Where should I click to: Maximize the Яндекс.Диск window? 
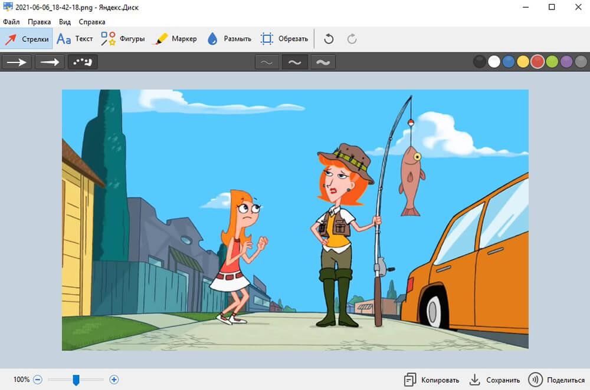click(x=552, y=6)
